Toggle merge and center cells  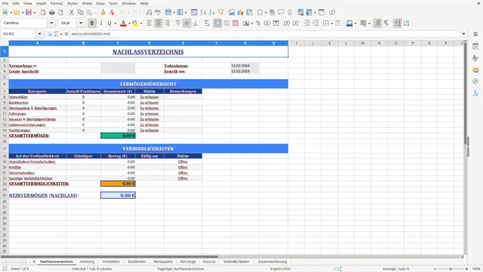click(x=217, y=23)
